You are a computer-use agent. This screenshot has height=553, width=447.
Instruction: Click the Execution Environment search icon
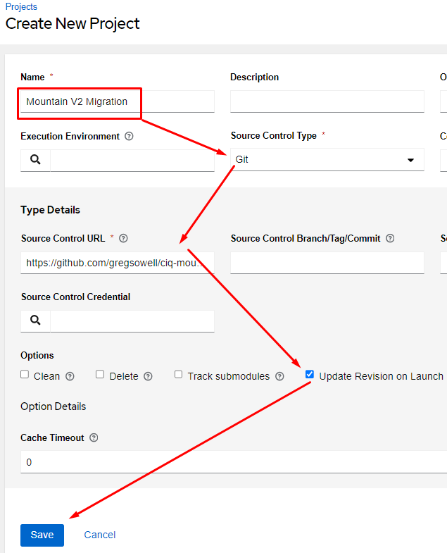click(35, 161)
